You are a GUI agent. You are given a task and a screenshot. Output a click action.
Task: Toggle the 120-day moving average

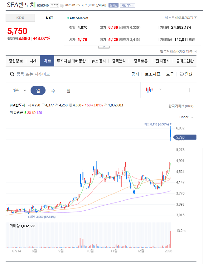tap(39, 113)
